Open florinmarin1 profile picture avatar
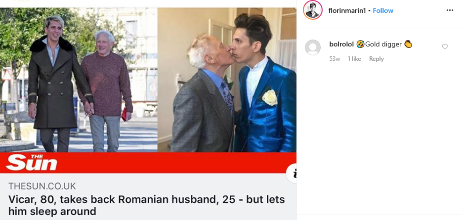Screen dimensions: 462x220 [313, 10]
